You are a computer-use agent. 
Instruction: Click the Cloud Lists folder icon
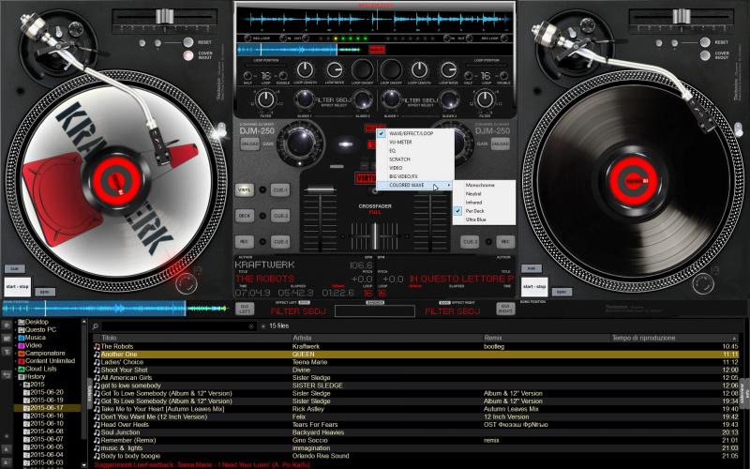point(21,369)
